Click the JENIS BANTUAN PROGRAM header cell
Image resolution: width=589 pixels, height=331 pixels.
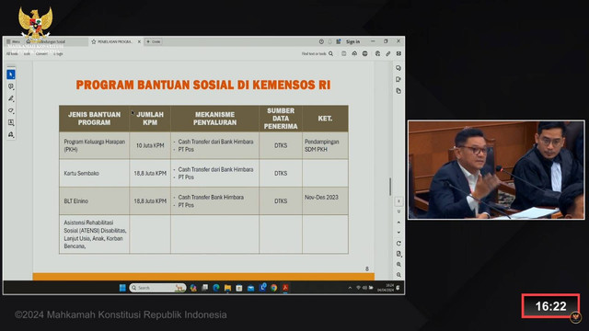point(94,119)
